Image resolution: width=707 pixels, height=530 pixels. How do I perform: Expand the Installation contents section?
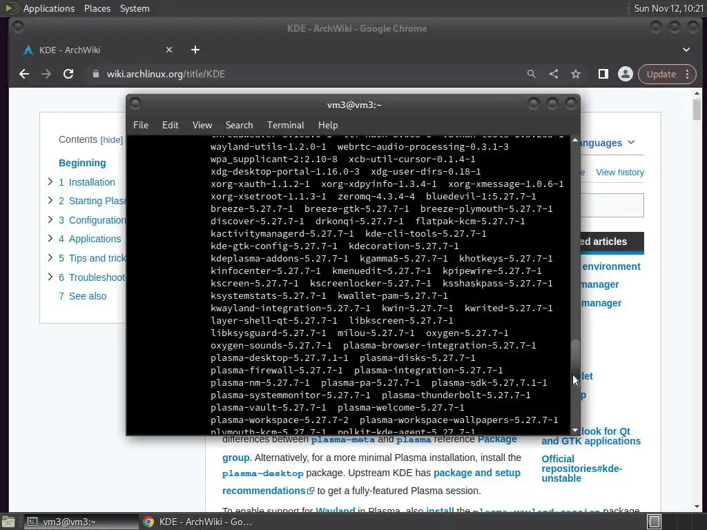tap(50, 181)
